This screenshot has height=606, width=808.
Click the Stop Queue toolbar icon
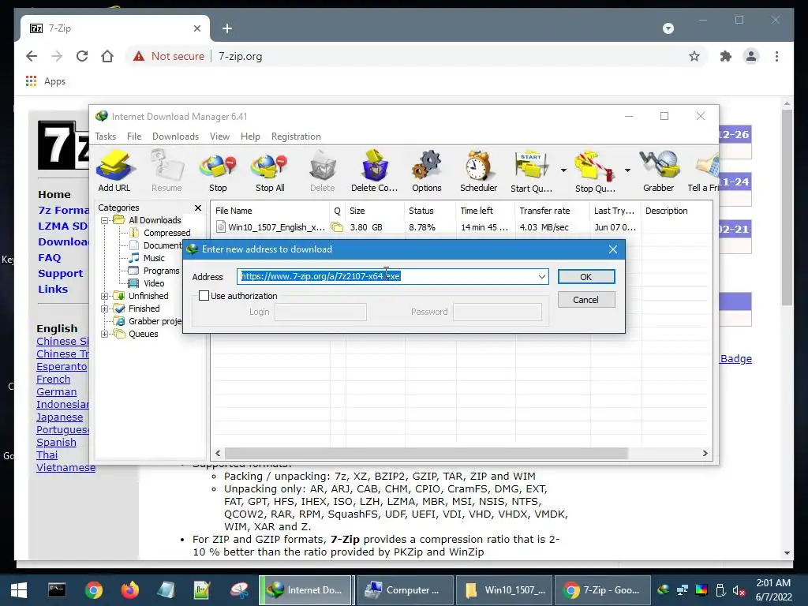point(595,171)
